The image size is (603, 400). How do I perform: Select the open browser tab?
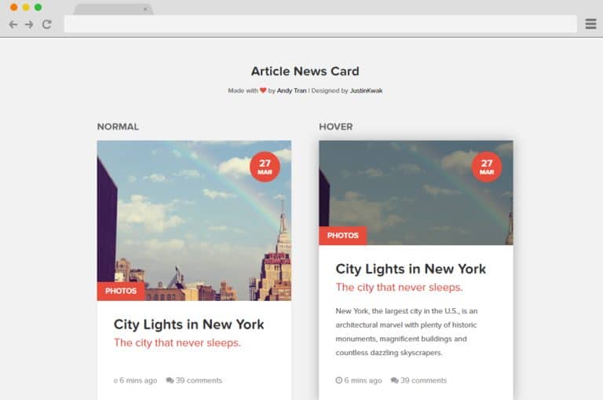[x=108, y=9]
